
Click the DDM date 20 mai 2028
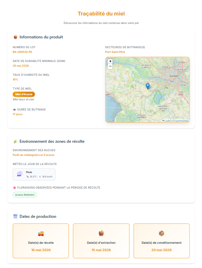coord(21,66)
